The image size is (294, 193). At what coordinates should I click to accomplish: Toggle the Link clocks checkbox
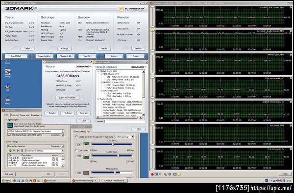click(76, 150)
